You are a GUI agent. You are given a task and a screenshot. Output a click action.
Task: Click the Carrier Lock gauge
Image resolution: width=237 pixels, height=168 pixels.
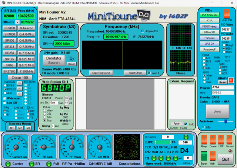16,147
